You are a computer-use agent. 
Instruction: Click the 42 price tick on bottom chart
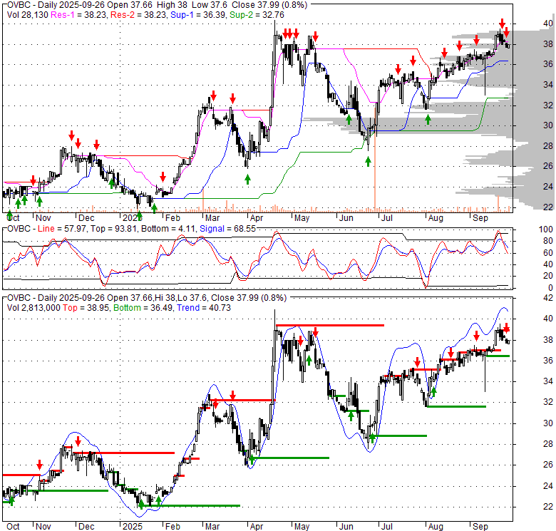(548, 298)
